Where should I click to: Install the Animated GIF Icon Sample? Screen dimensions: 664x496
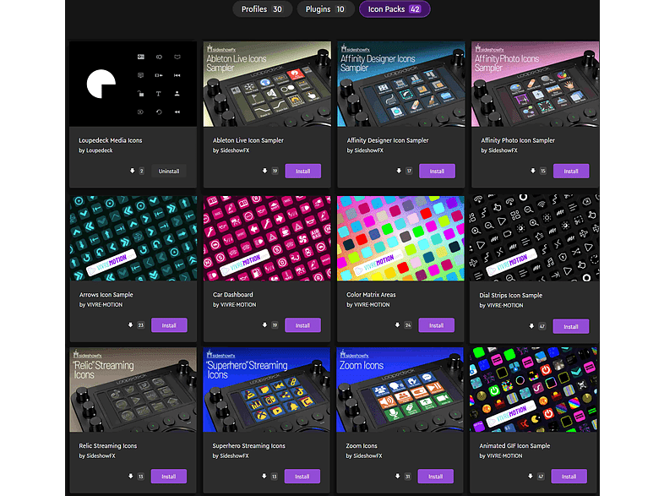pos(570,477)
